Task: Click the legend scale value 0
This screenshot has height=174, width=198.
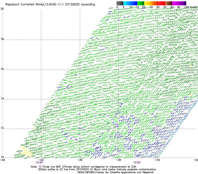Action: coord(117,7)
